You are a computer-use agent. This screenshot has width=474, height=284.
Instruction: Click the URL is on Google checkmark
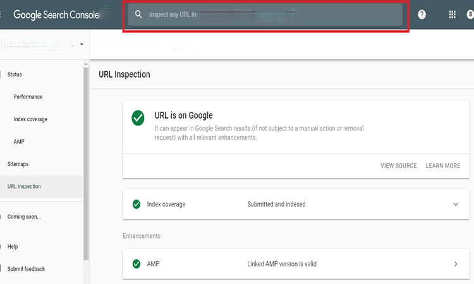pos(138,118)
